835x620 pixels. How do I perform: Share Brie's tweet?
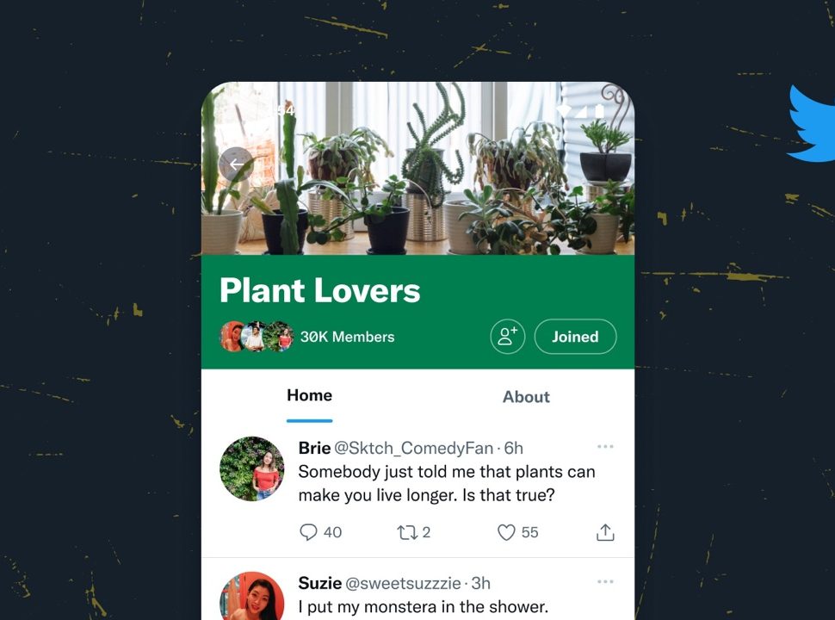click(605, 532)
